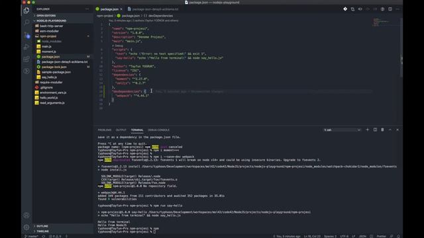424x238 pixels.
Task: Collapse the NODEJS-PLAYGROUND folder section
Action: 63,20
